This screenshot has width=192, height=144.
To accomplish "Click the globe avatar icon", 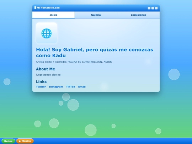I will (x=47, y=33).
